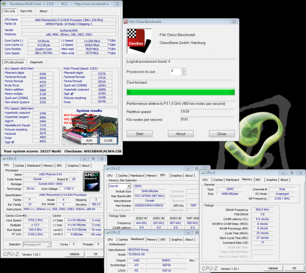
Task: Click the ChessBase logo image
Action: pos(139,41)
